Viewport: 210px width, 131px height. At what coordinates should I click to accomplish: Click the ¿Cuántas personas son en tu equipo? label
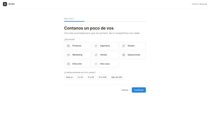80,72
